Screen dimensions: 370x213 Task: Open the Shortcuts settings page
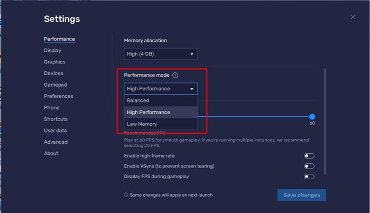(55, 119)
